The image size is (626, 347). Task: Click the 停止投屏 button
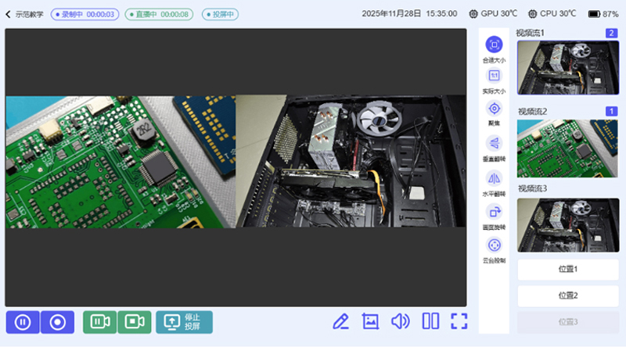184,322
